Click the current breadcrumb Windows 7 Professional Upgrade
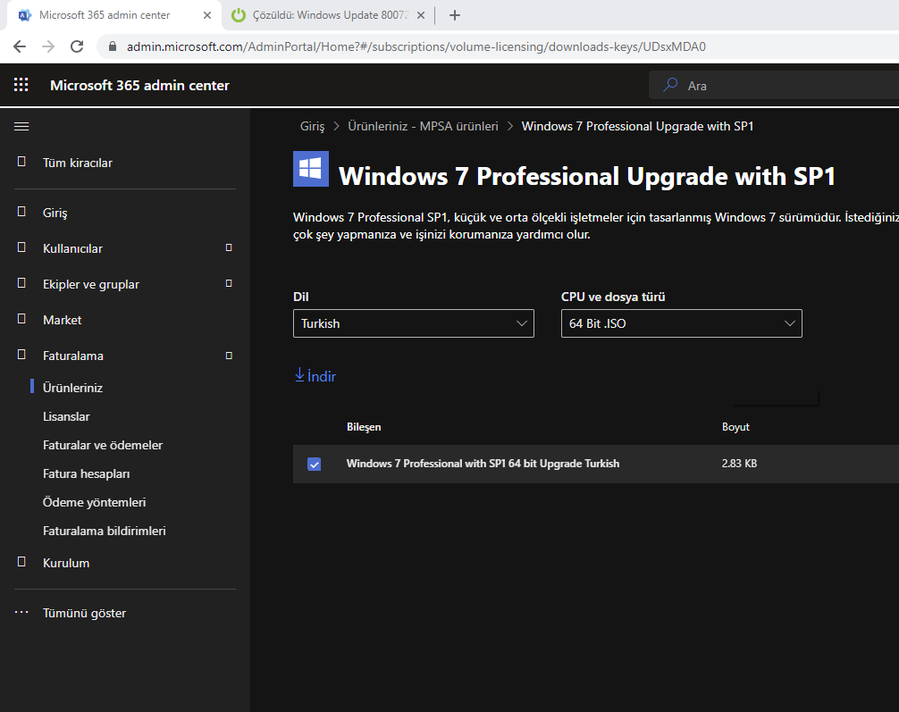This screenshot has height=712, width=899. (637, 126)
